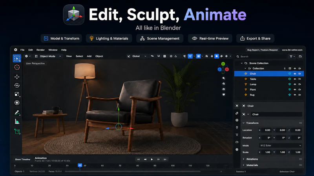Click the Bug Report / Feature Request button
The width and height of the screenshot is (314, 176).
coord(262,50)
